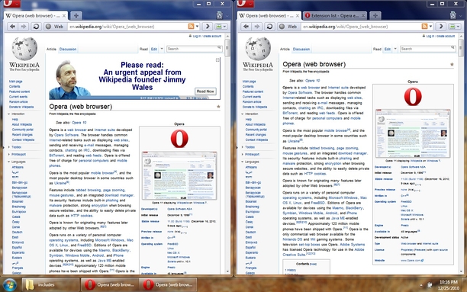Follow Opera Software link in left article

[66, 135]
